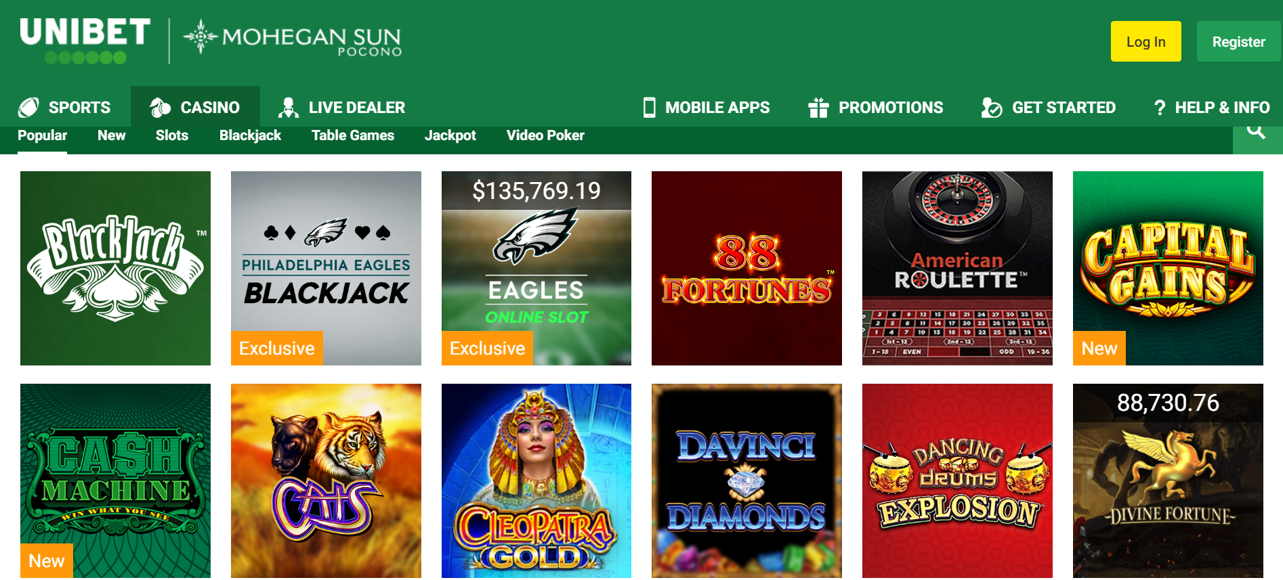Click the Sports football icon

[x=28, y=108]
